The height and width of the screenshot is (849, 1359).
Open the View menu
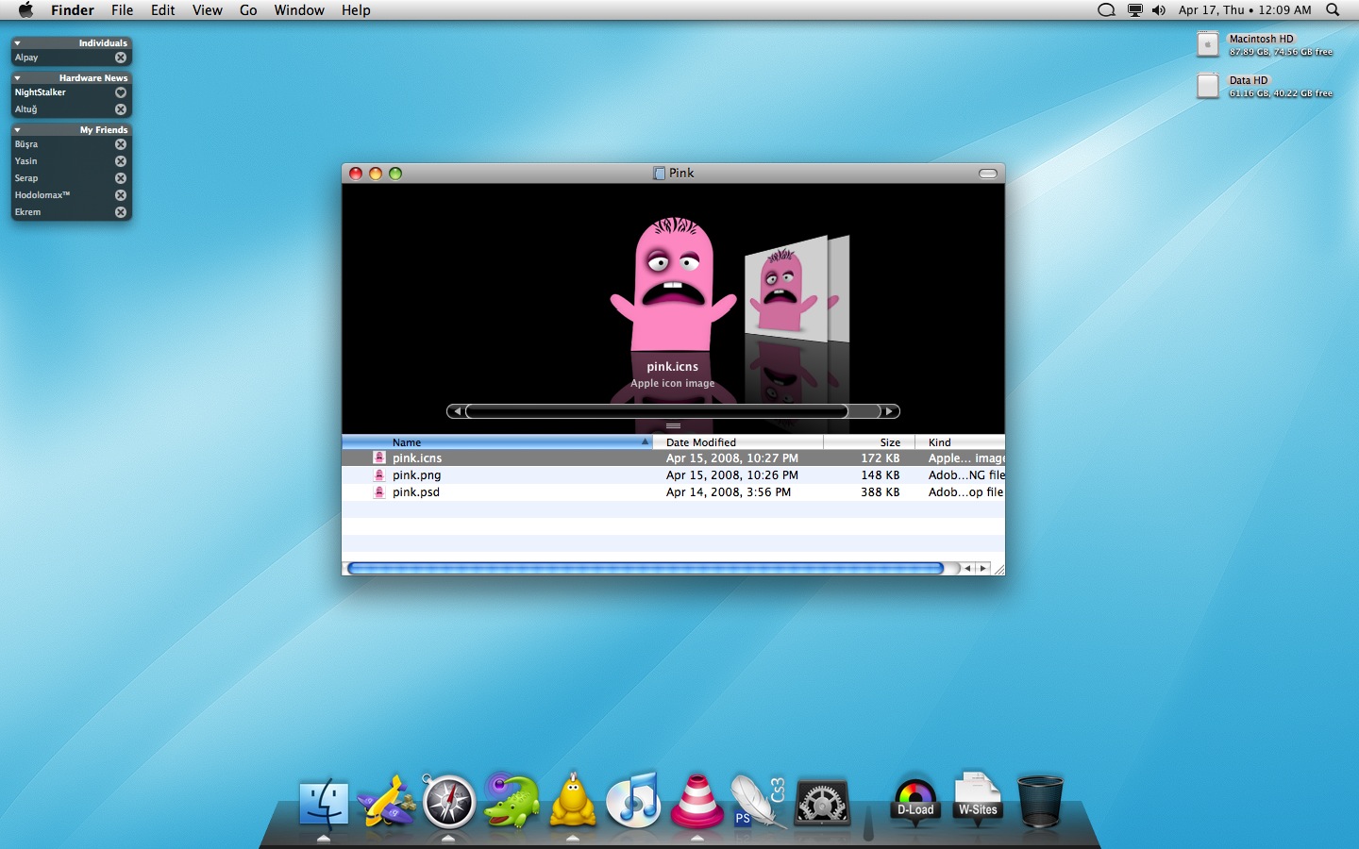point(208,10)
